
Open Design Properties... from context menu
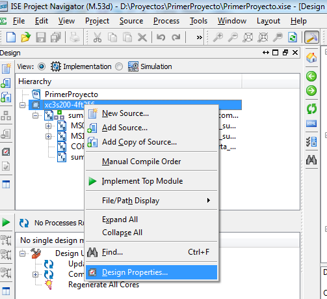point(151,272)
